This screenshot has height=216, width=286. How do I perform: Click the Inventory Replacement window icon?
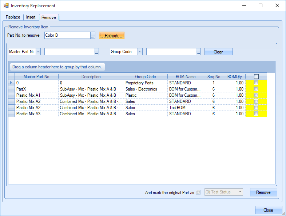point(6,6)
